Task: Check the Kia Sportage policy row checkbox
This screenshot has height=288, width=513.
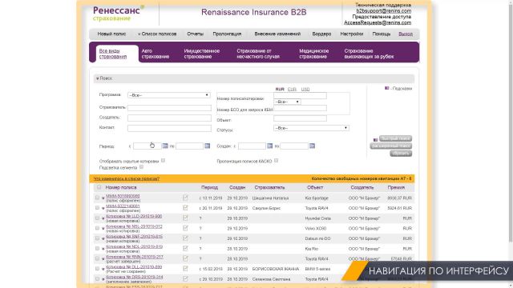Action: coord(97,198)
